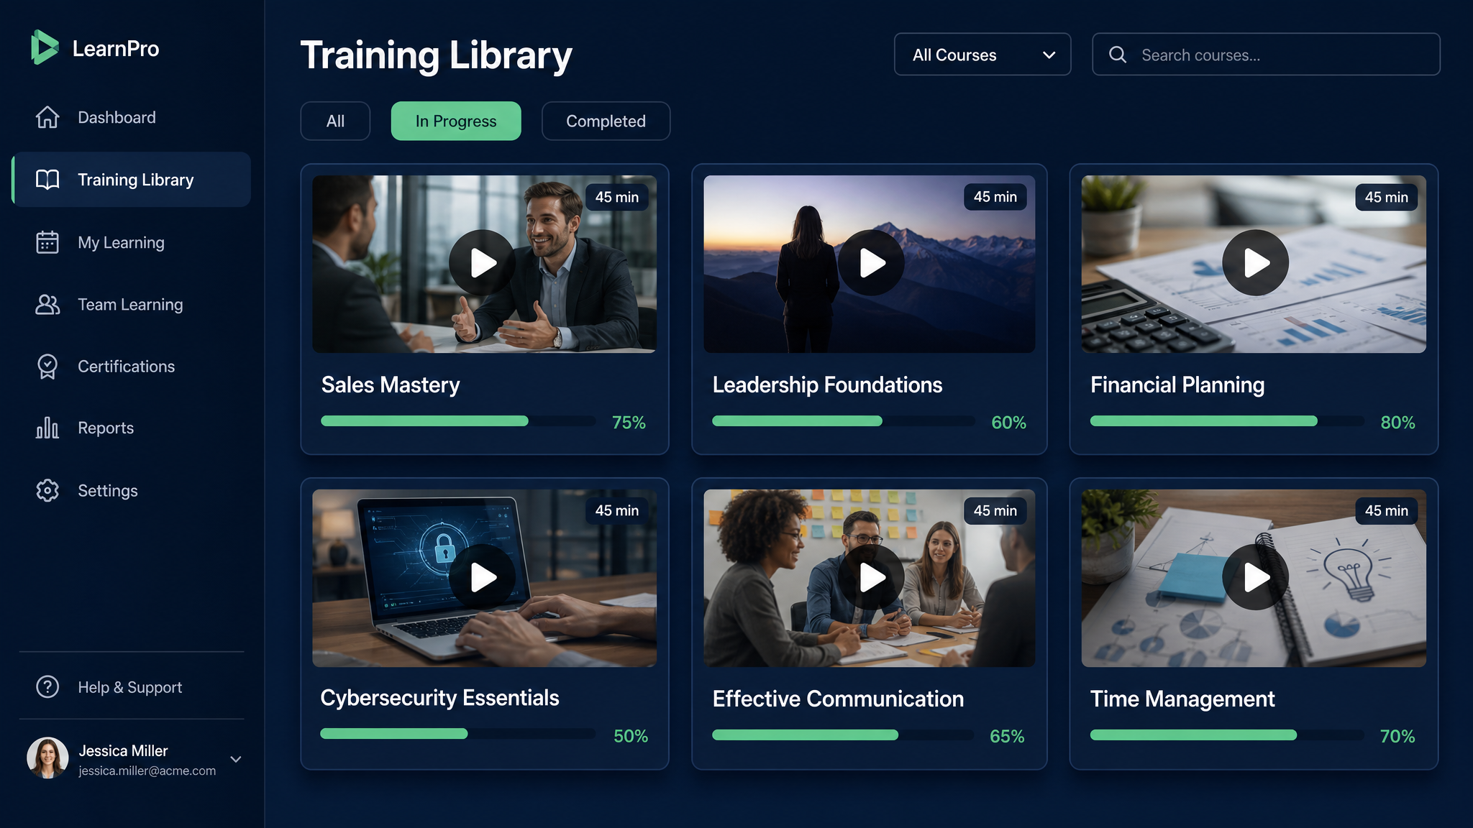Open Reports from the sidebar
The image size is (1473, 828).
(131, 428)
